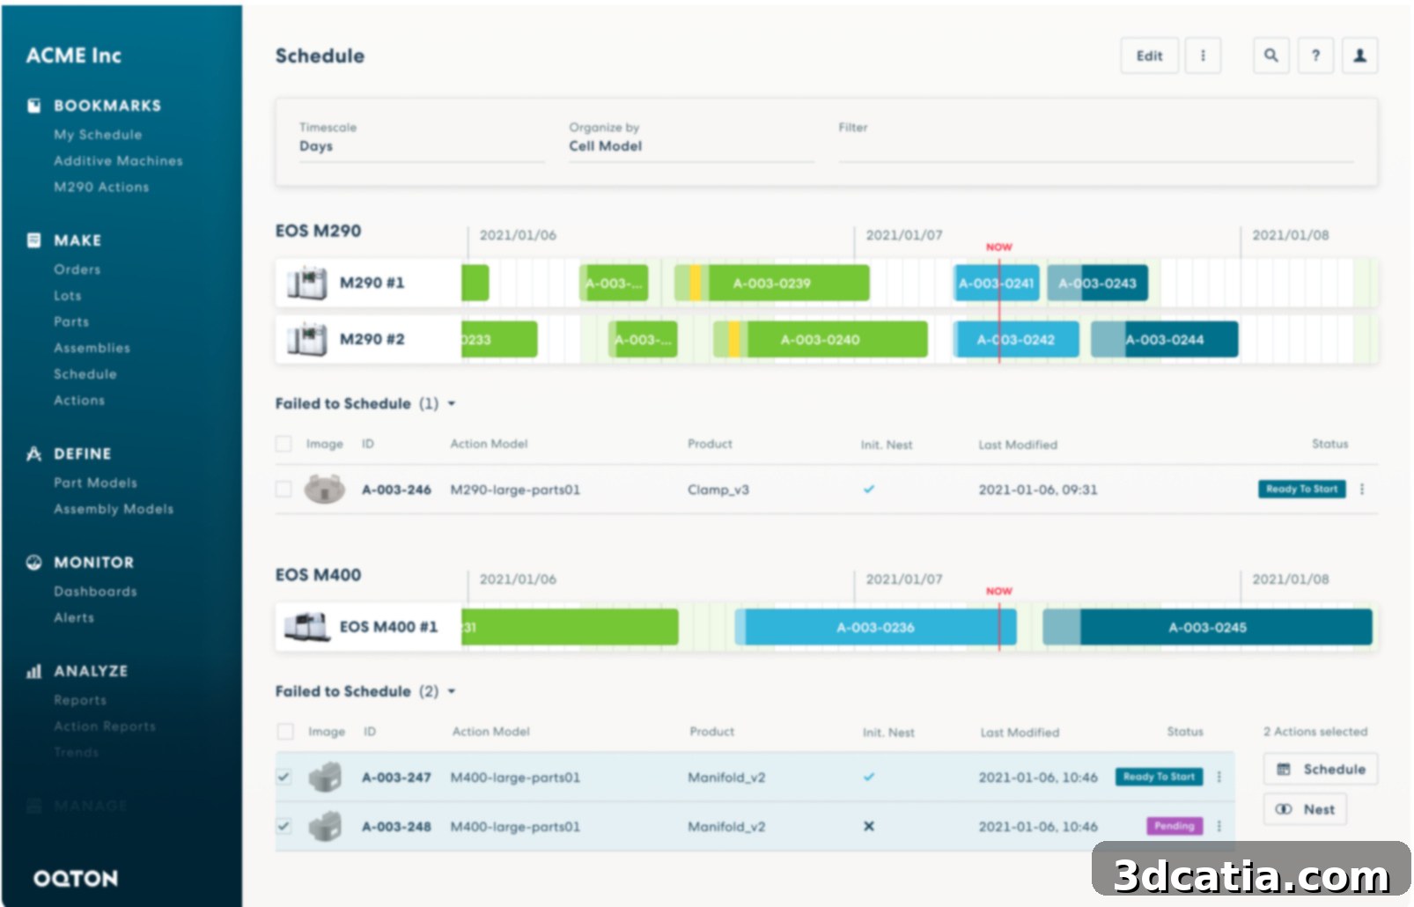
Task: Click the M290 #2 machine image
Action: point(306,339)
